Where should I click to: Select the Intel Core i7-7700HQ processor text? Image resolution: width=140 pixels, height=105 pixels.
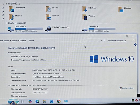point(54,70)
